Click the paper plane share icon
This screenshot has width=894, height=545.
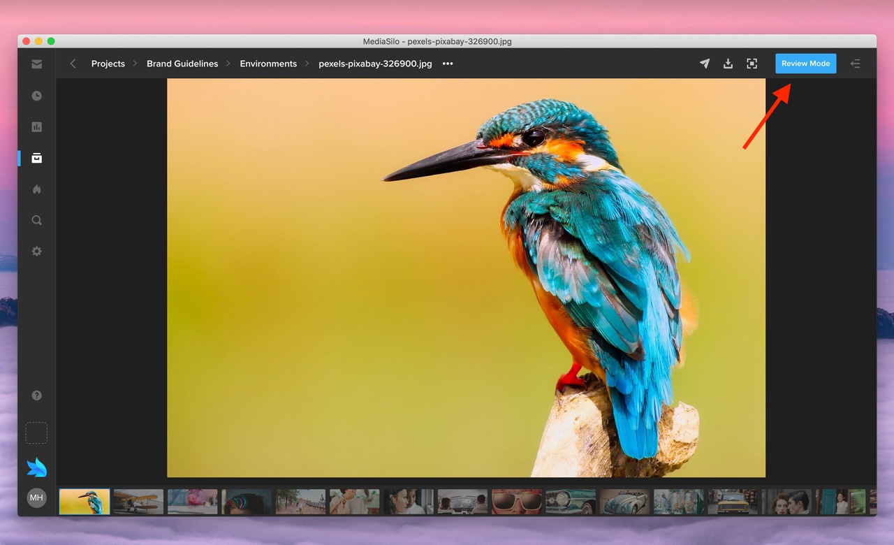(x=705, y=64)
